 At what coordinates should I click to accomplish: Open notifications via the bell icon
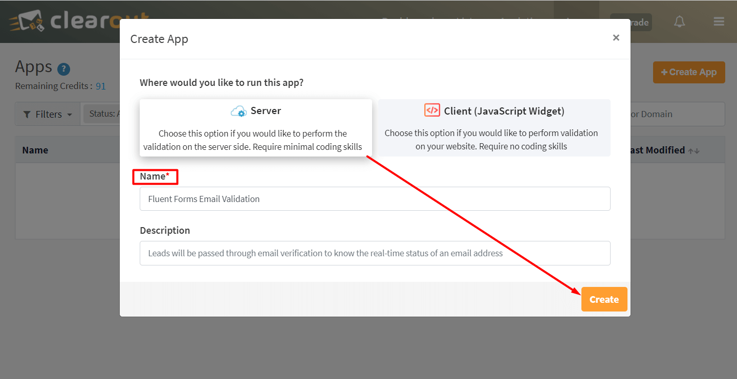[x=679, y=21]
